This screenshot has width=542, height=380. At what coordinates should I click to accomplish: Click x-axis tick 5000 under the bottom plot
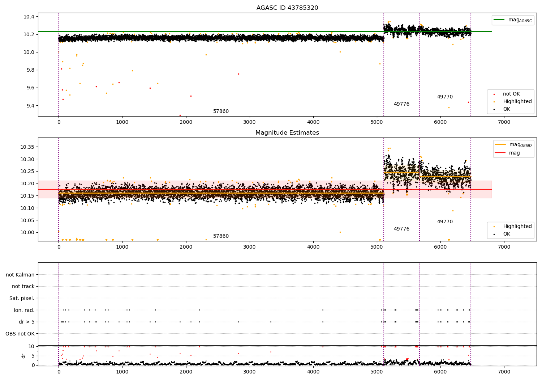(x=377, y=372)
